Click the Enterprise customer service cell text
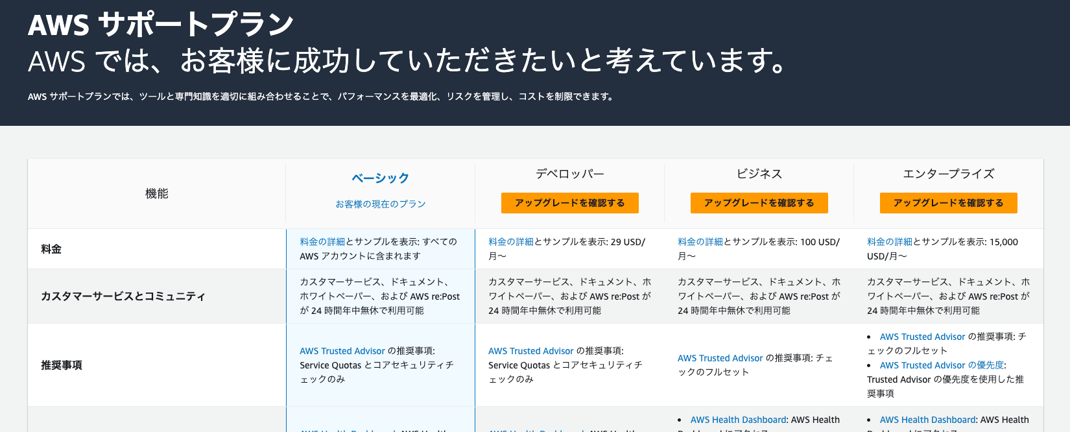This screenshot has width=1070, height=432. 949,296
